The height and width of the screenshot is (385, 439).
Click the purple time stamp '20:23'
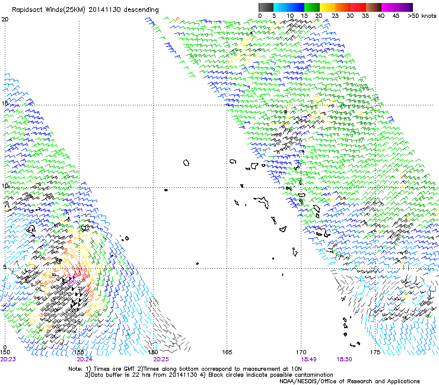pyautogui.click(x=8, y=360)
